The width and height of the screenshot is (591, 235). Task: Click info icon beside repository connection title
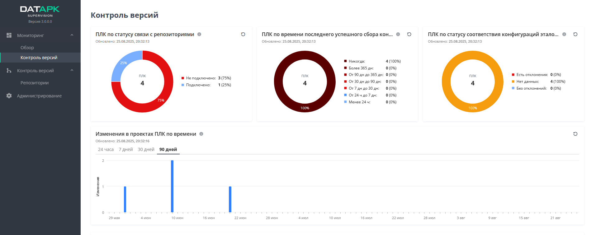199,34
